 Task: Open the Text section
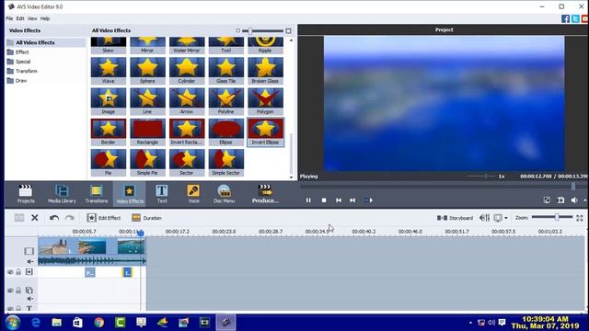click(162, 194)
